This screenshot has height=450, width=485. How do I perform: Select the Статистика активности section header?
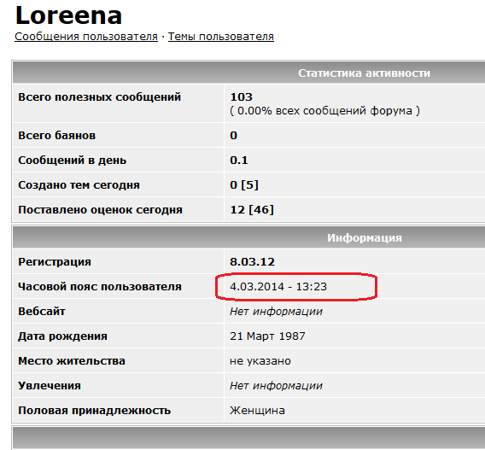click(364, 73)
